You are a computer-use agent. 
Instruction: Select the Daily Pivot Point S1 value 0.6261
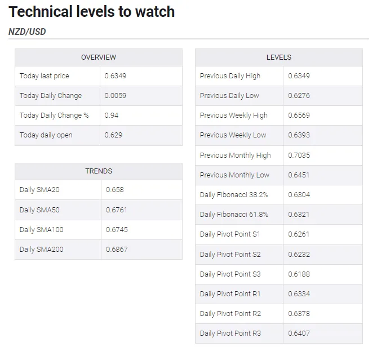click(299, 234)
